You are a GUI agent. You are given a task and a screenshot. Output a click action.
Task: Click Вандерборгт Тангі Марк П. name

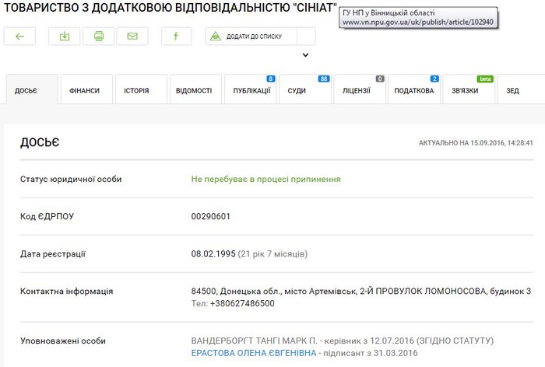click(254, 341)
